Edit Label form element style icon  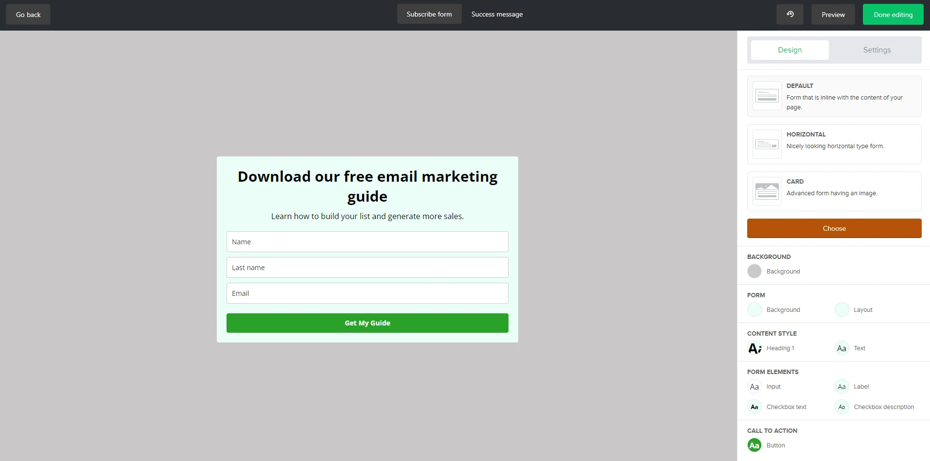coord(842,387)
